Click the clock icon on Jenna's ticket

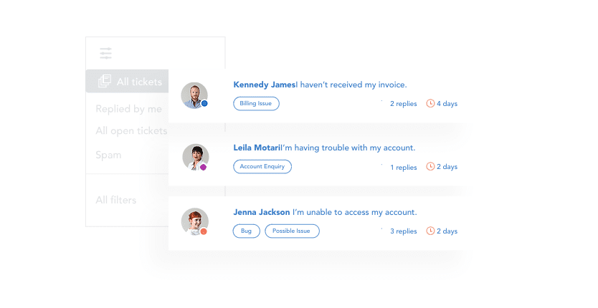tap(430, 231)
